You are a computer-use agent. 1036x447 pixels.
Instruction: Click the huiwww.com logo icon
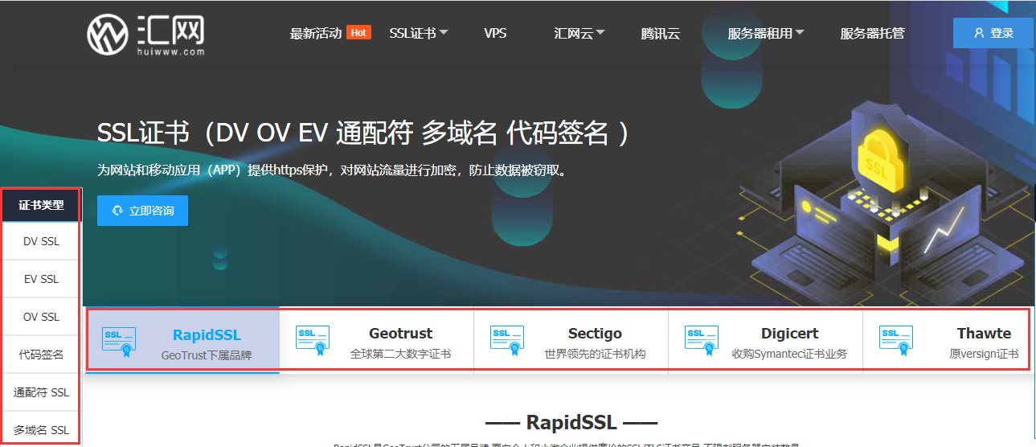tap(109, 34)
